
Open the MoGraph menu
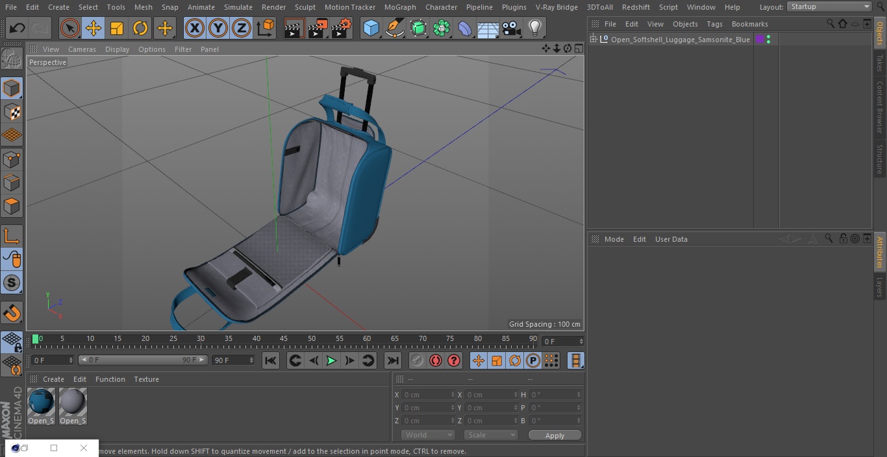[x=400, y=7]
